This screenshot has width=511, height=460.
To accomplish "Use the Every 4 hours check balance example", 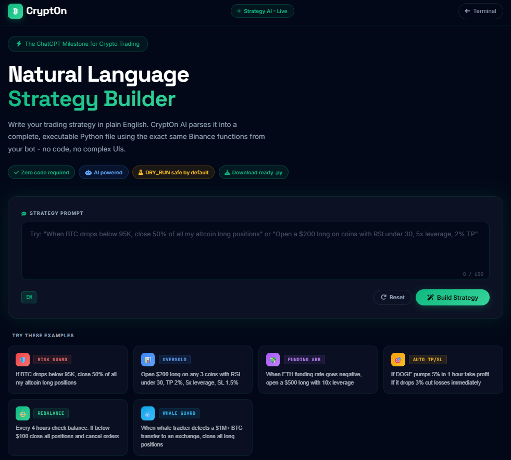I will pyautogui.click(x=68, y=432).
